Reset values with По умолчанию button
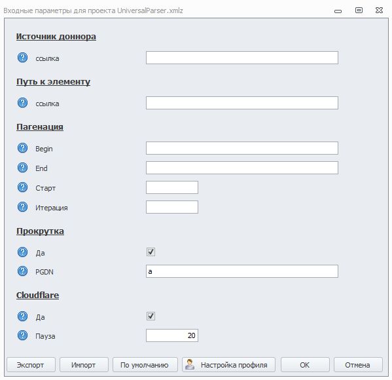Viewport: 392px width, 380px height. pos(145,365)
